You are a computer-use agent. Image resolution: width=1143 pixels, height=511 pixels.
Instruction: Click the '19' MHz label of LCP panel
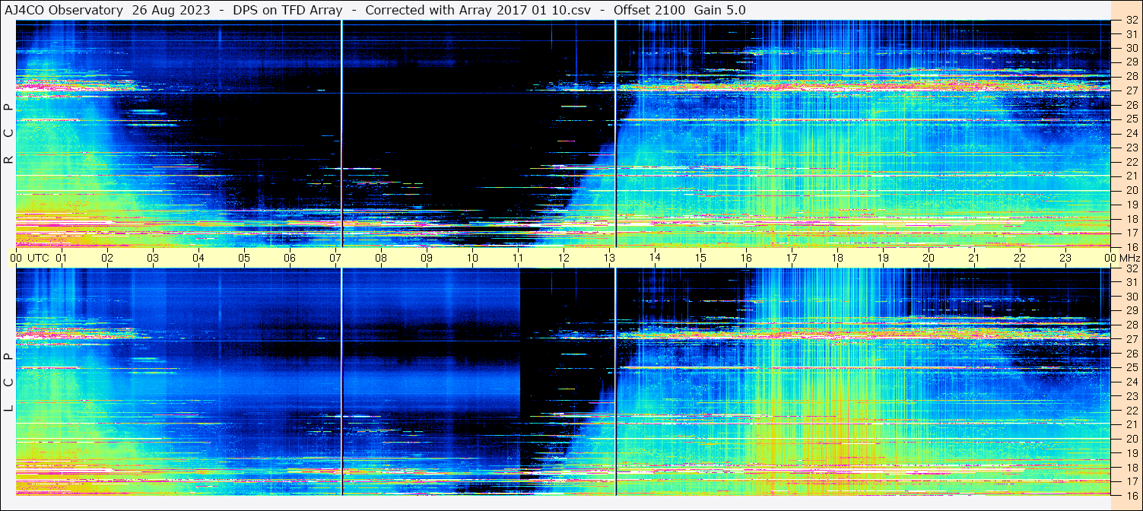(1131, 453)
